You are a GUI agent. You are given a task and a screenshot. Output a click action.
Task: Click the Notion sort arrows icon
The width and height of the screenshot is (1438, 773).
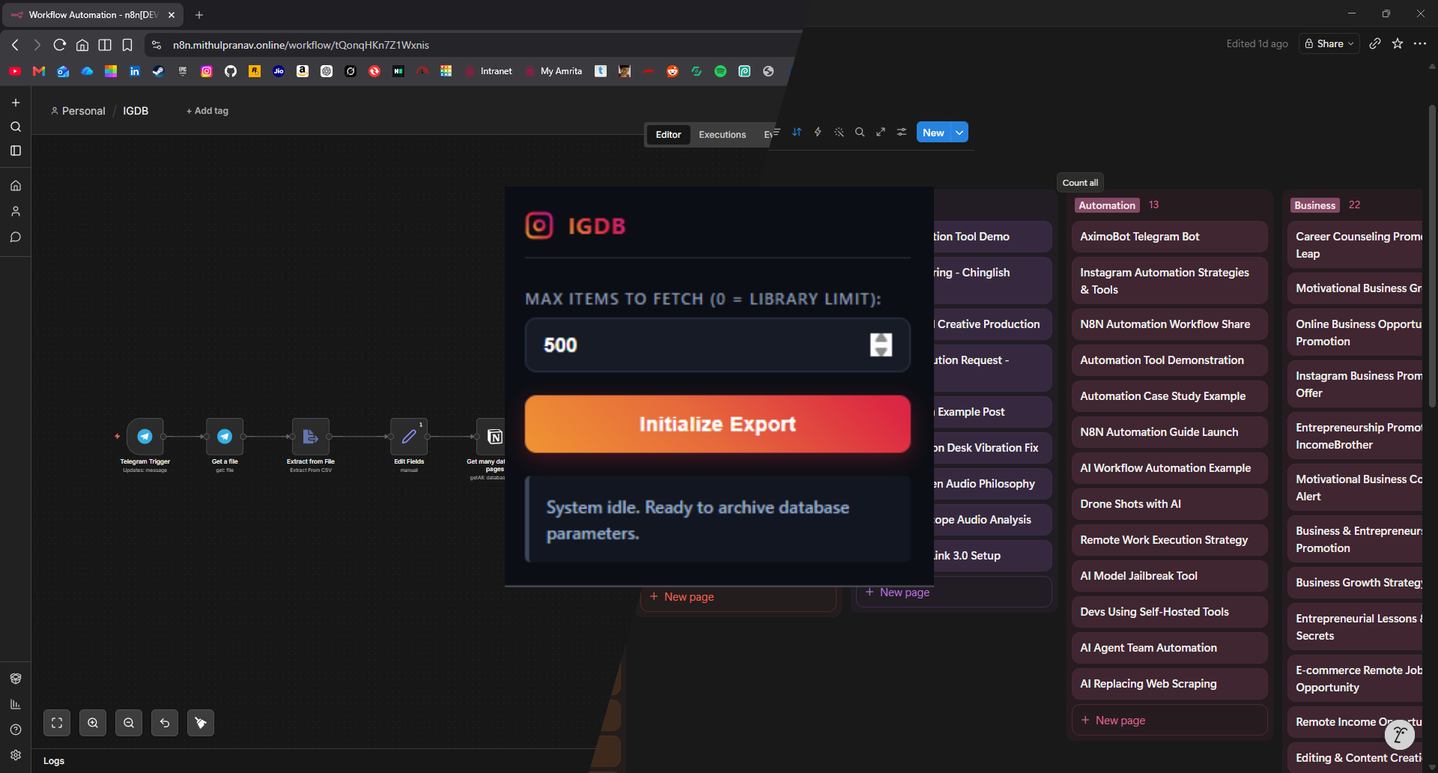tap(797, 132)
